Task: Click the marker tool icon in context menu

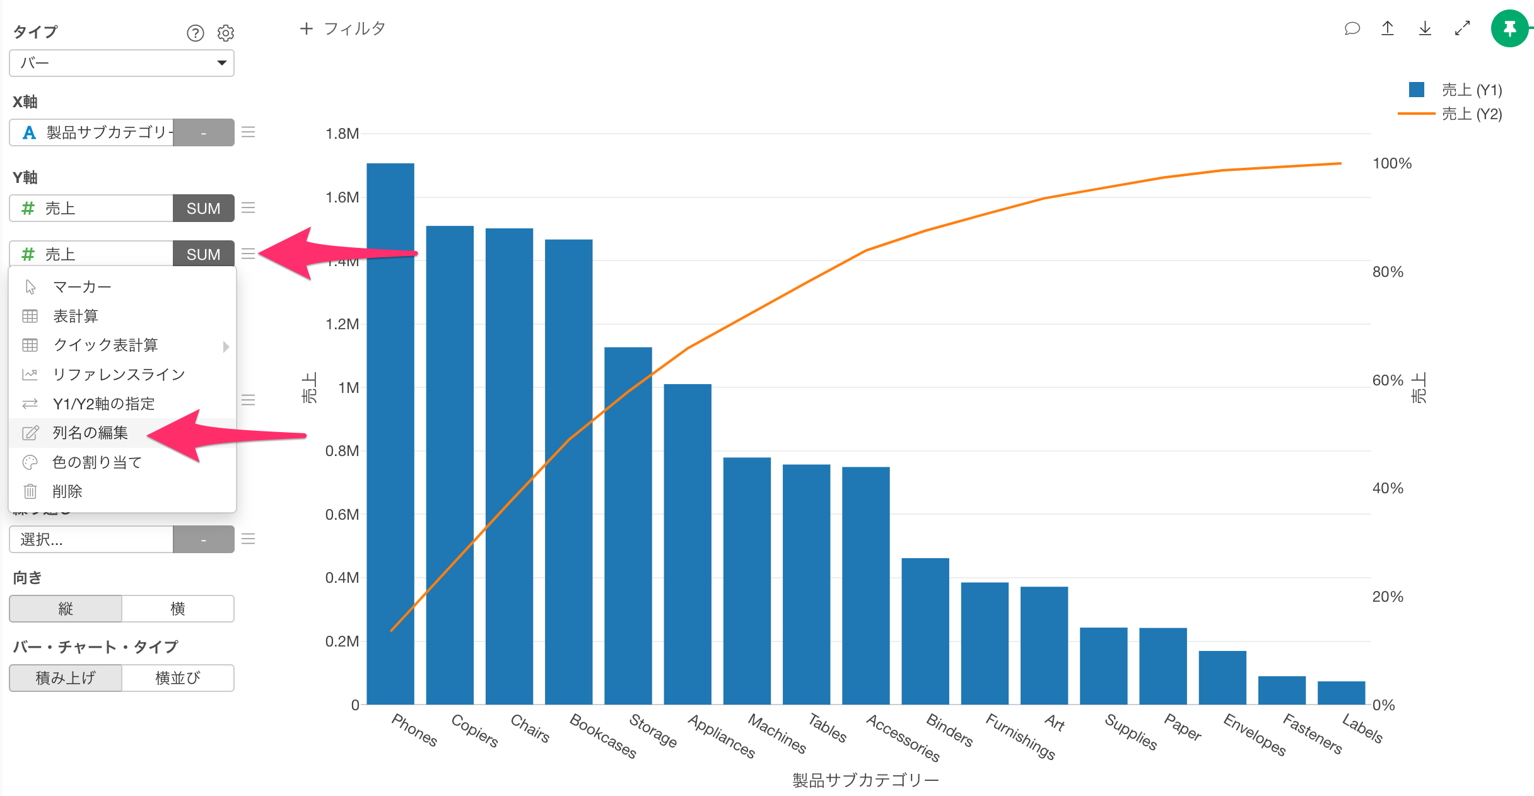Action: tap(30, 287)
